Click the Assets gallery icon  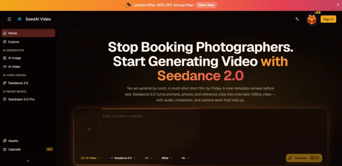[5, 141]
